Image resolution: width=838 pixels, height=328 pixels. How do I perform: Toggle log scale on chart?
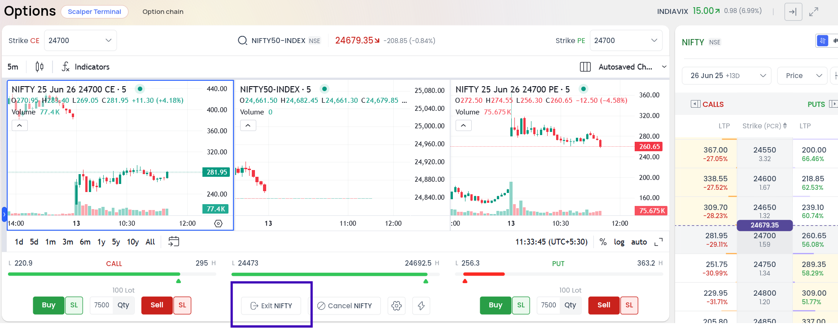[x=619, y=242]
